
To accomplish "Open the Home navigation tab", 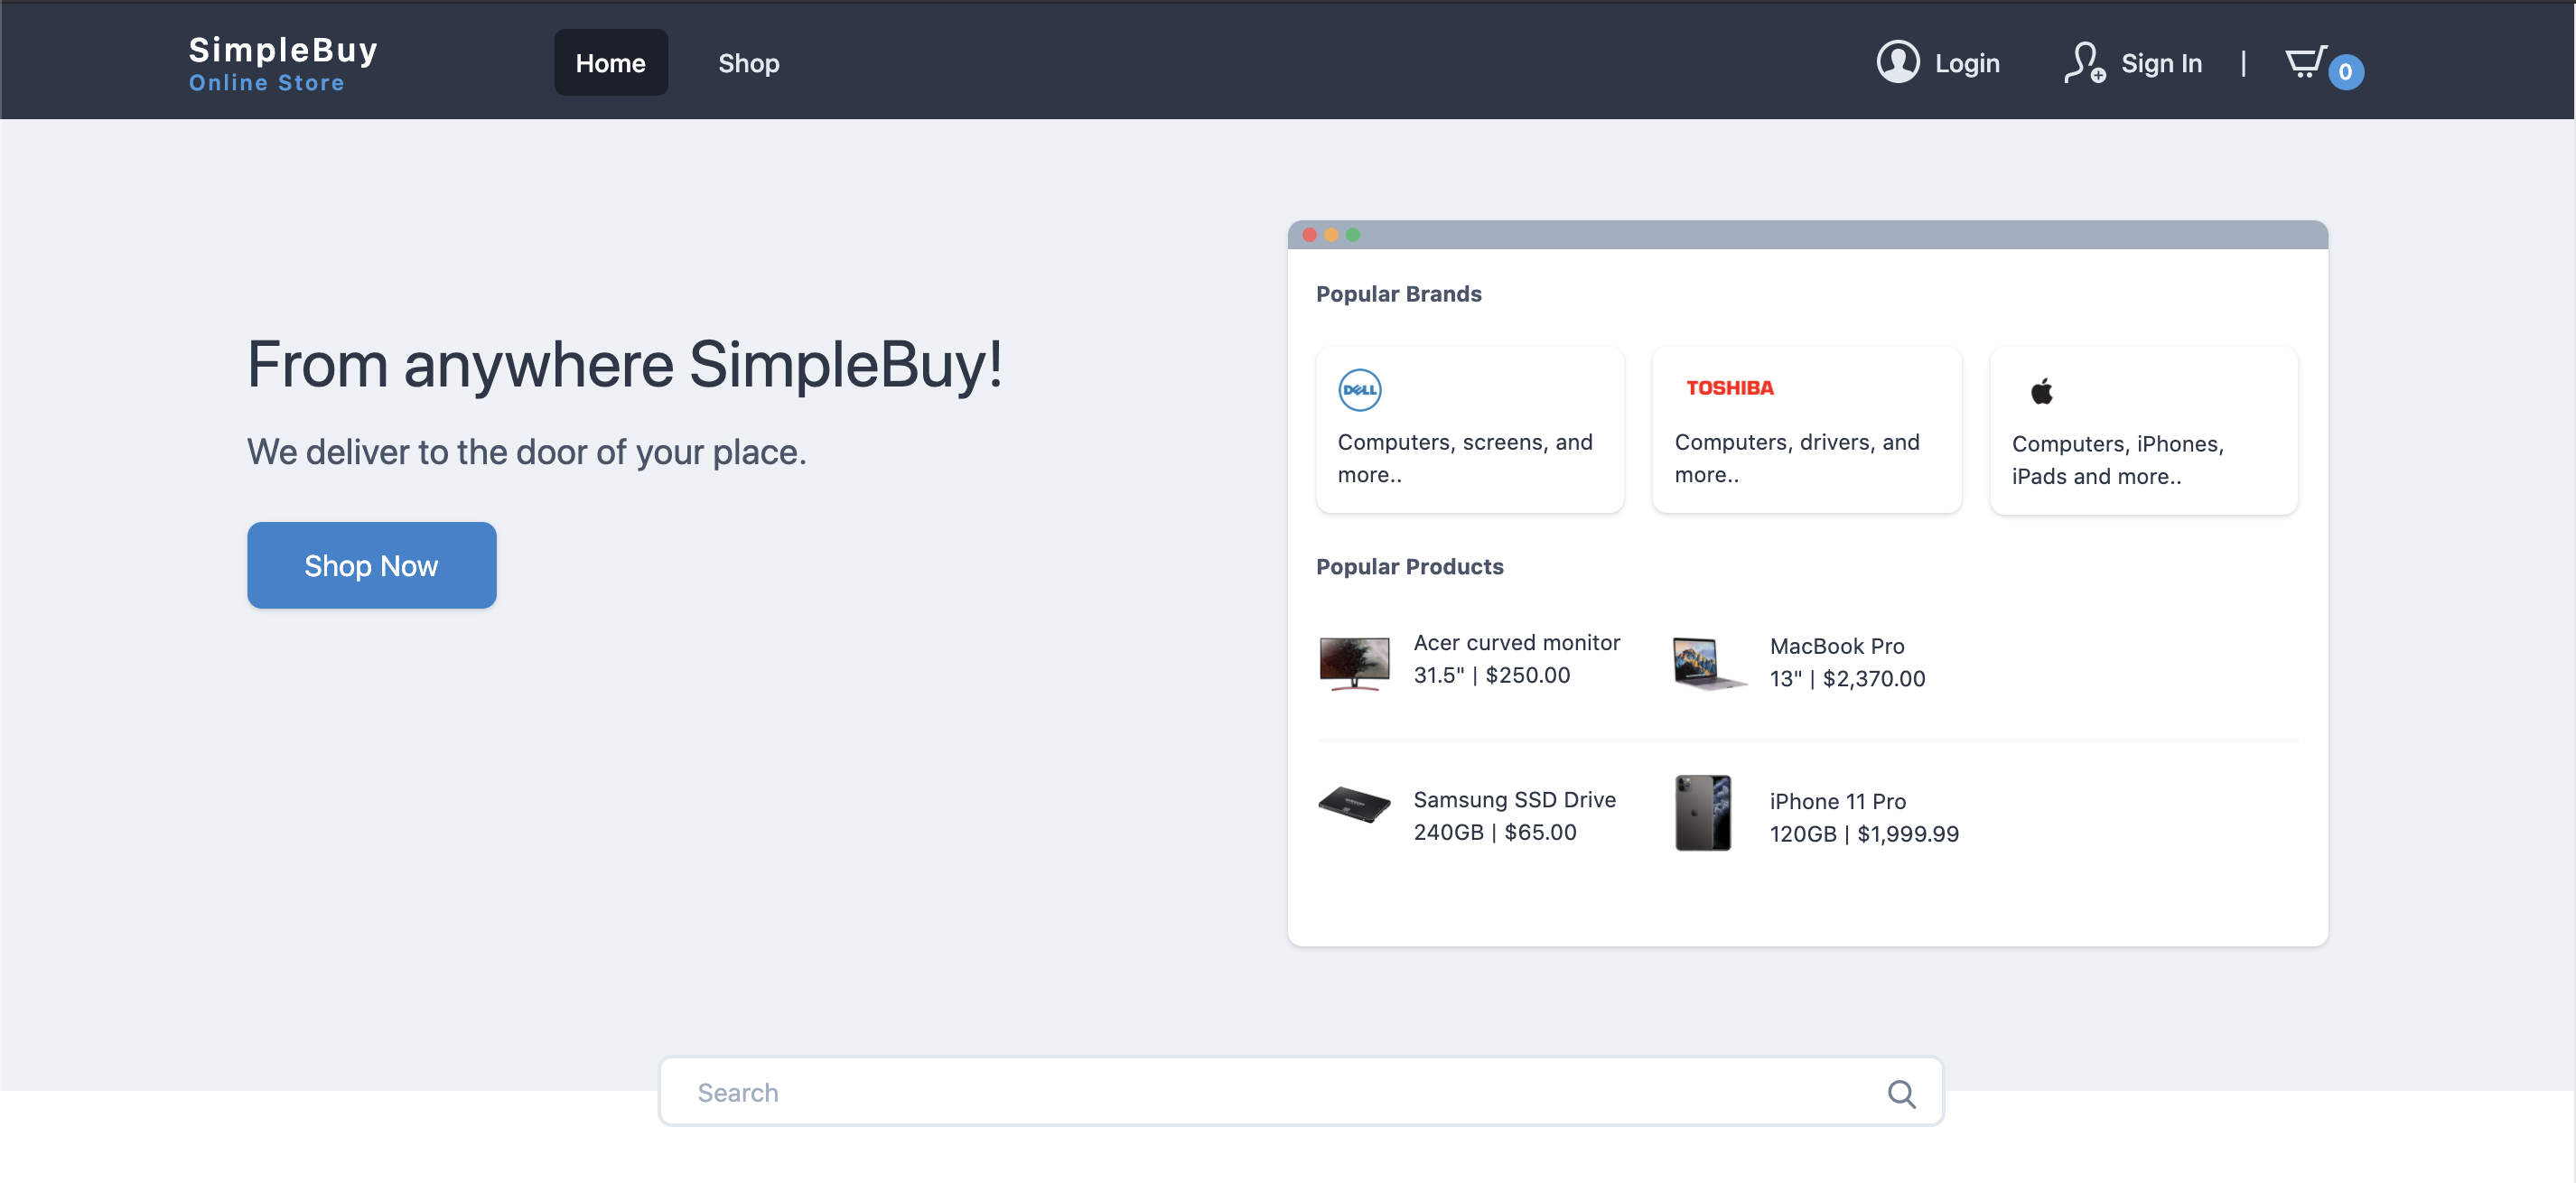I will [x=610, y=63].
